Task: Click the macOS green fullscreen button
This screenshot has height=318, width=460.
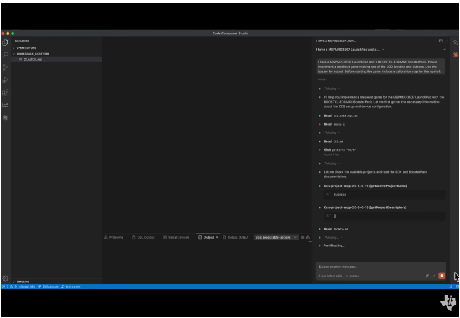Action: 12,34
